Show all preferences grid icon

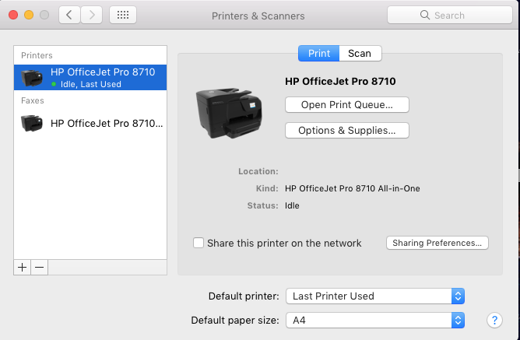(123, 15)
